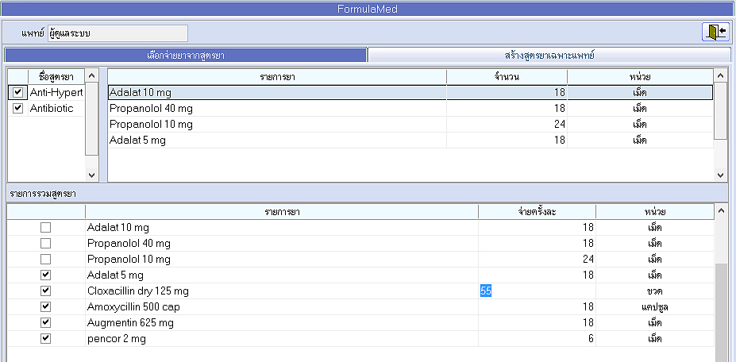
Task: Switch to เลือกจ่ายยาจากสูตรยา tab
Action: click(x=186, y=55)
